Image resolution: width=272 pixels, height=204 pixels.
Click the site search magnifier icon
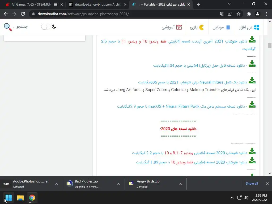[x=8, y=27]
